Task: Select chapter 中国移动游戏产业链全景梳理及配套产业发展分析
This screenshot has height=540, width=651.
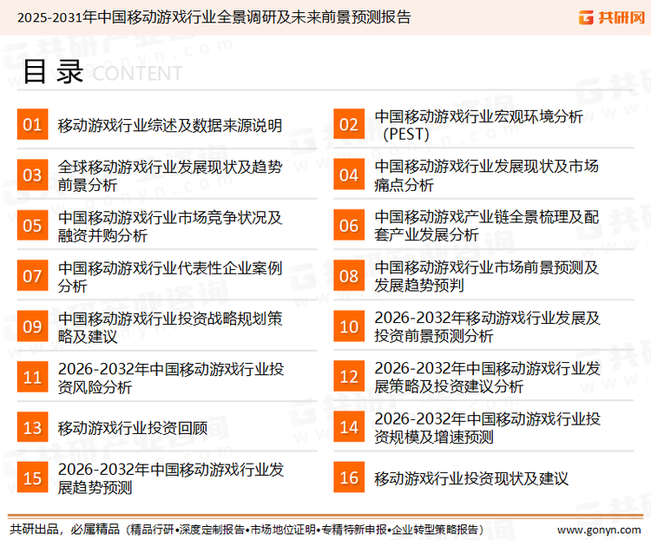Action: [x=486, y=226]
